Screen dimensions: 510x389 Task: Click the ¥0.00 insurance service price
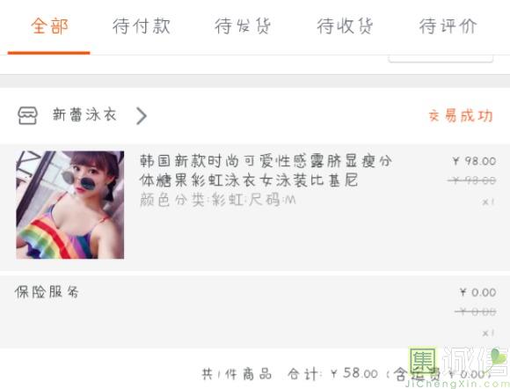477,292
